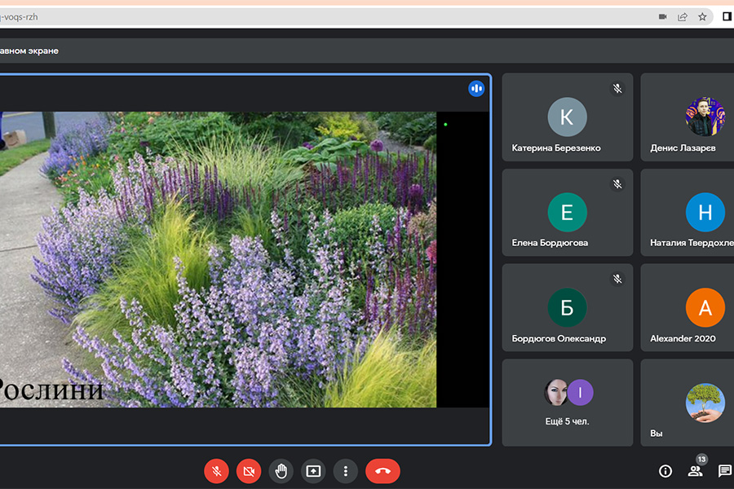Leave the call with the red hang-up button
This screenshot has width=734, height=489.
[382, 470]
